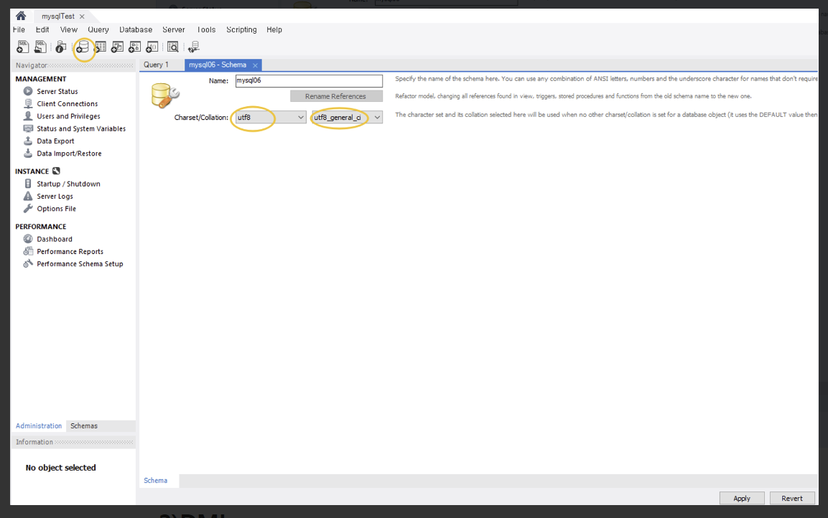The width and height of the screenshot is (828, 518).
Task: Open the object inspector info icon
Action: click(x=61, y=47)
